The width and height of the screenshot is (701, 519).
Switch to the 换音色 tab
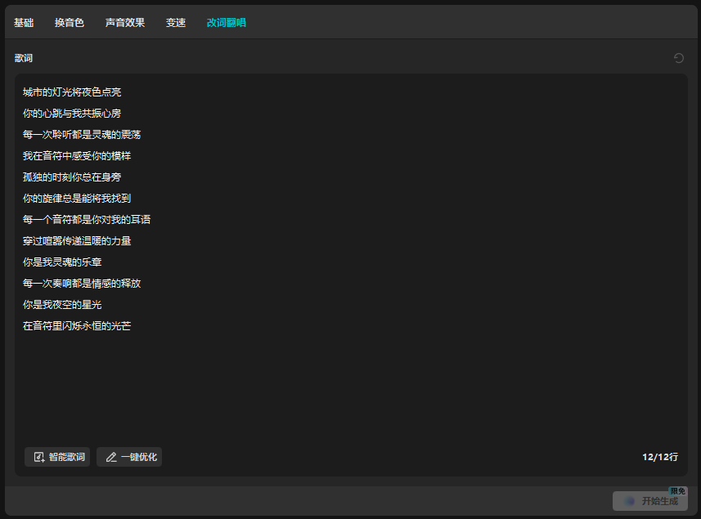(70, 23)
